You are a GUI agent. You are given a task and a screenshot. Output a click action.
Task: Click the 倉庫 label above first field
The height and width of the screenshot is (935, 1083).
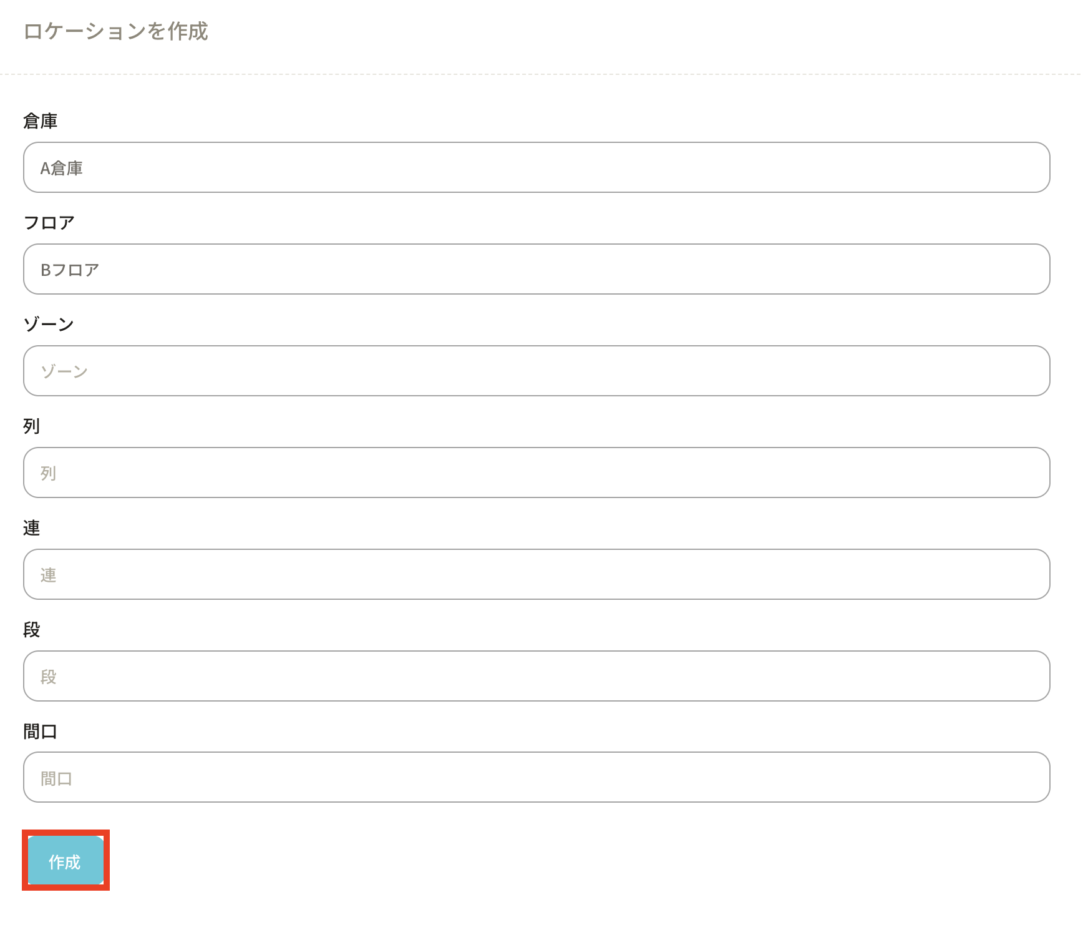(x=41, y=121)
